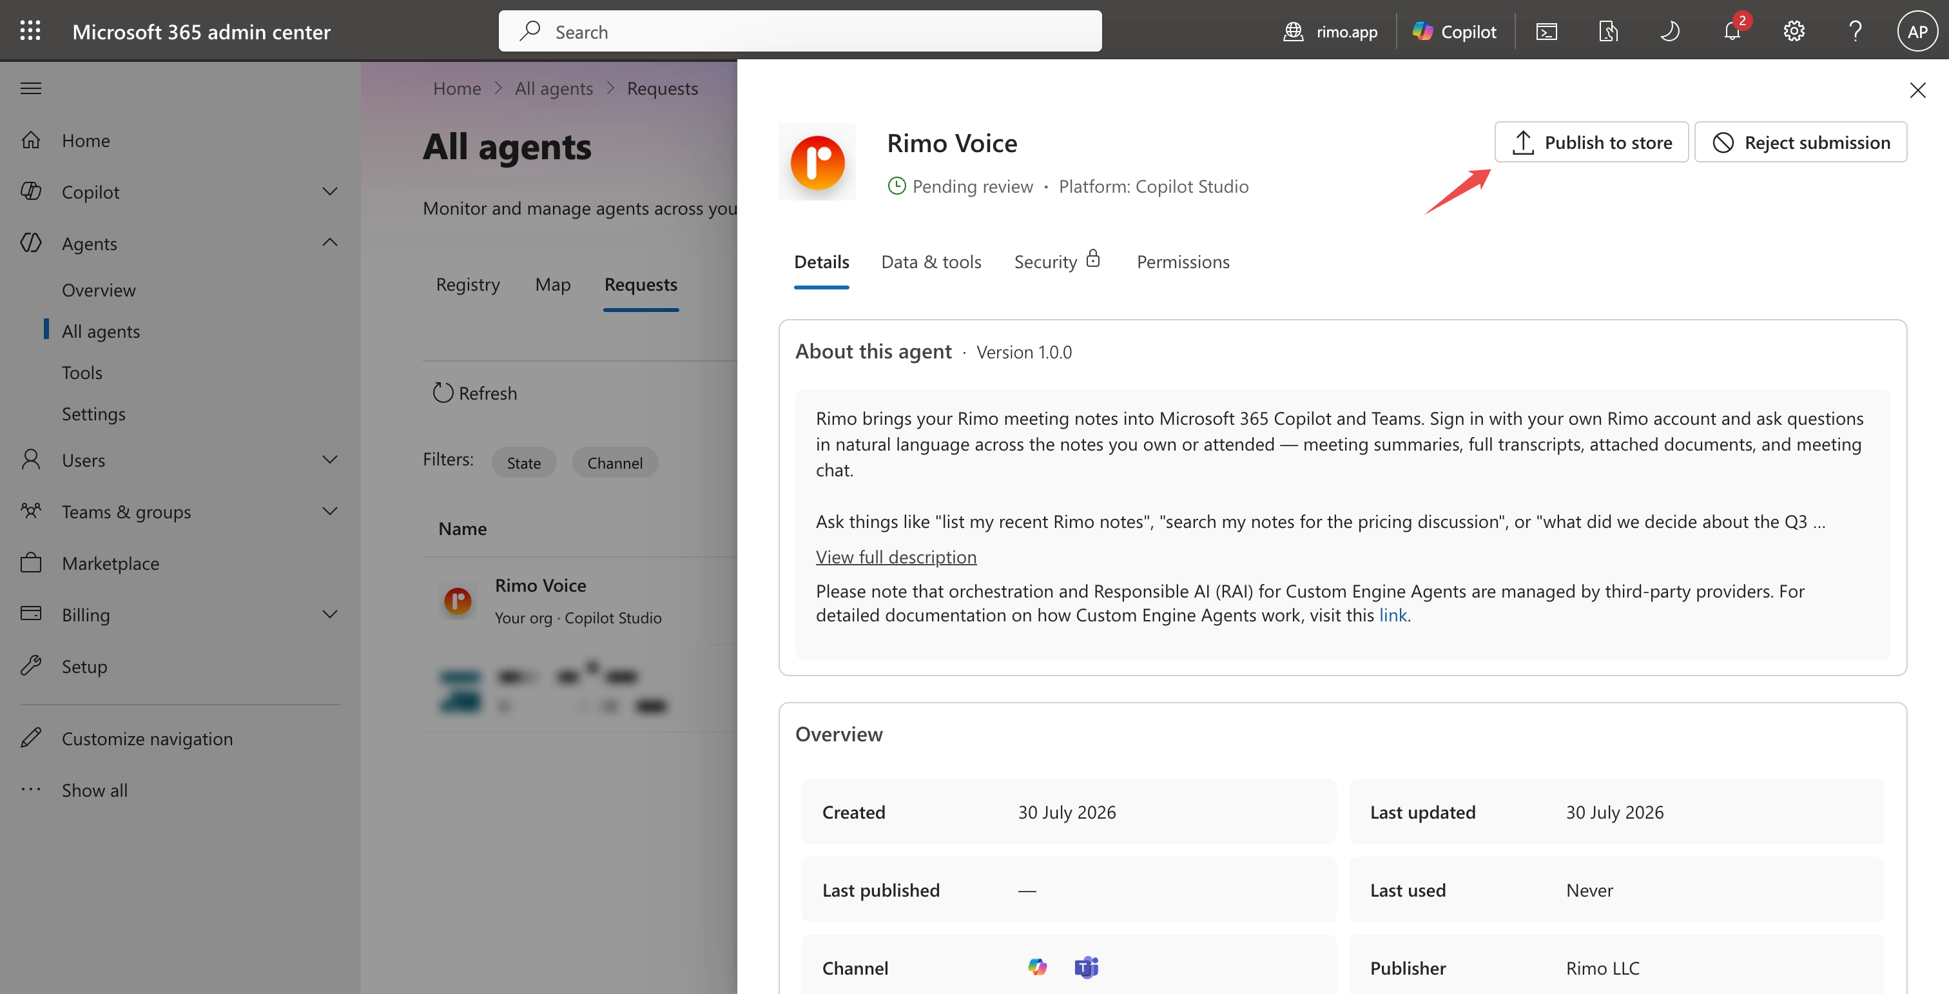
Task: Click the Name column header
Action: point(463,528)
